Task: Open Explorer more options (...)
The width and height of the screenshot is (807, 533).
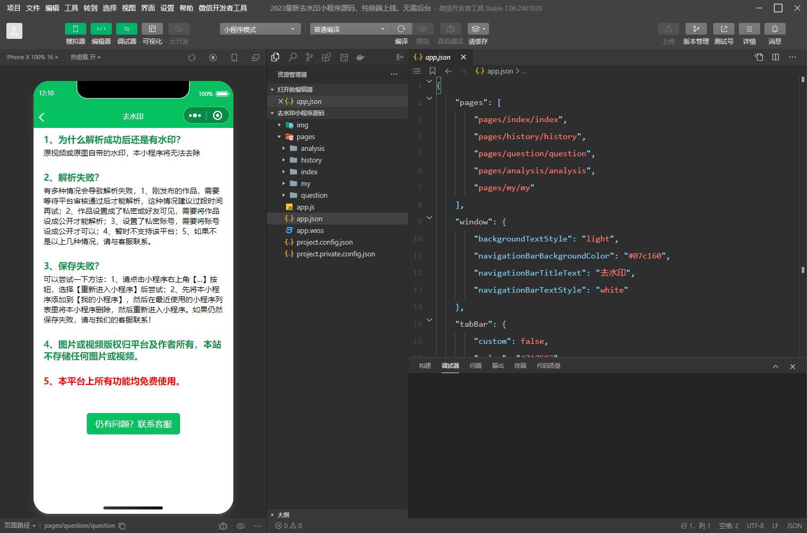Action: point(394,75)
